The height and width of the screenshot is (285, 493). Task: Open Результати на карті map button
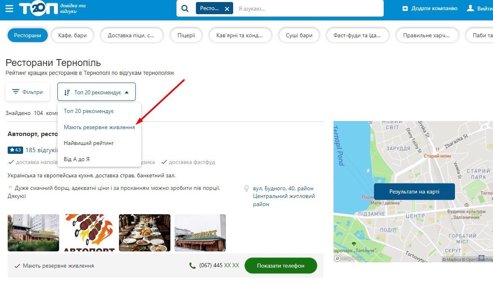click(x=414, y=191)
